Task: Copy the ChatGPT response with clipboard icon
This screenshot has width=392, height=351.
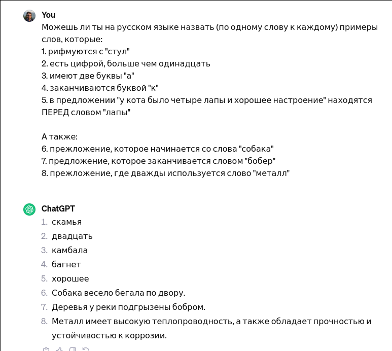Action: (46, 349)
